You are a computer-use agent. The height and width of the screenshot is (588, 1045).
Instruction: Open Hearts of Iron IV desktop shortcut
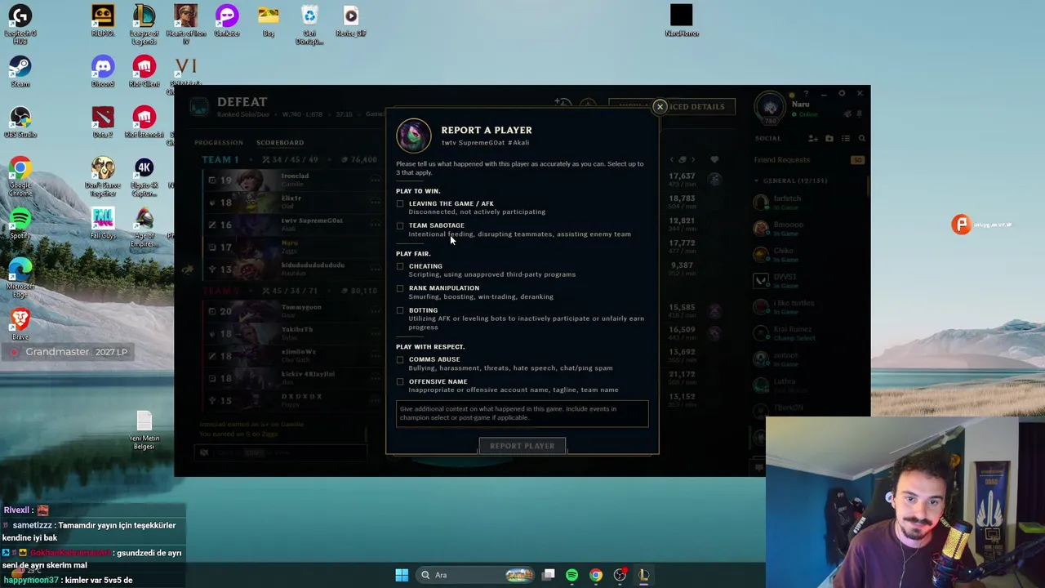185,25
